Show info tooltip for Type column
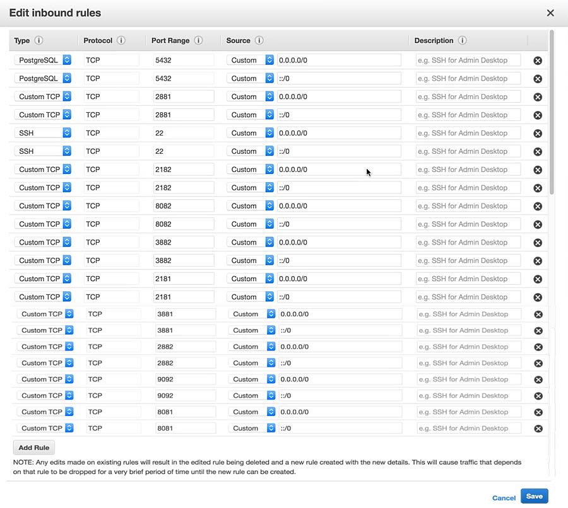The width and height of the screenshot is (568, 508). pos(38,40)
